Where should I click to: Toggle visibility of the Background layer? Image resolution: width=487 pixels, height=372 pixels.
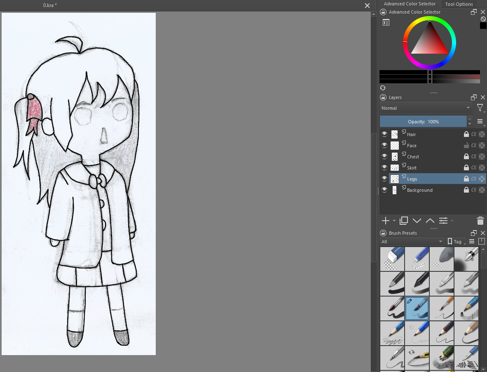[x=384, y=190]
